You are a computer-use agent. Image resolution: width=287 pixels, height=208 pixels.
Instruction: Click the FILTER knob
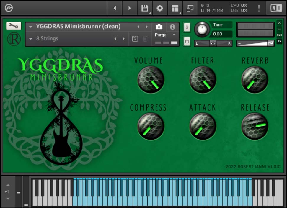[x=203, y=80]
